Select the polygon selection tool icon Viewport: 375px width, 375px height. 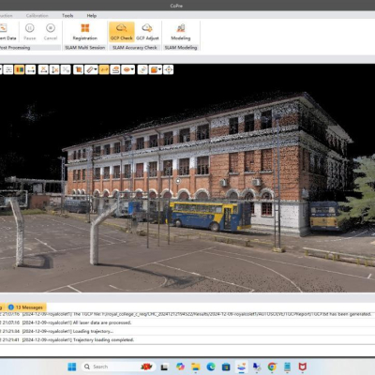click(43, 69)
